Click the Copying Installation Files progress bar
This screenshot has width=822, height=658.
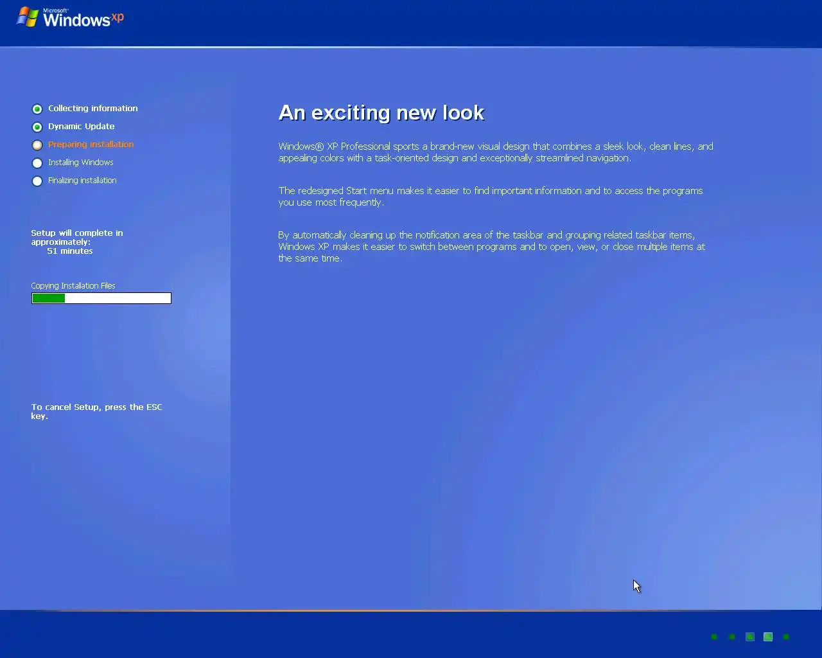click(x=101, y=298)
